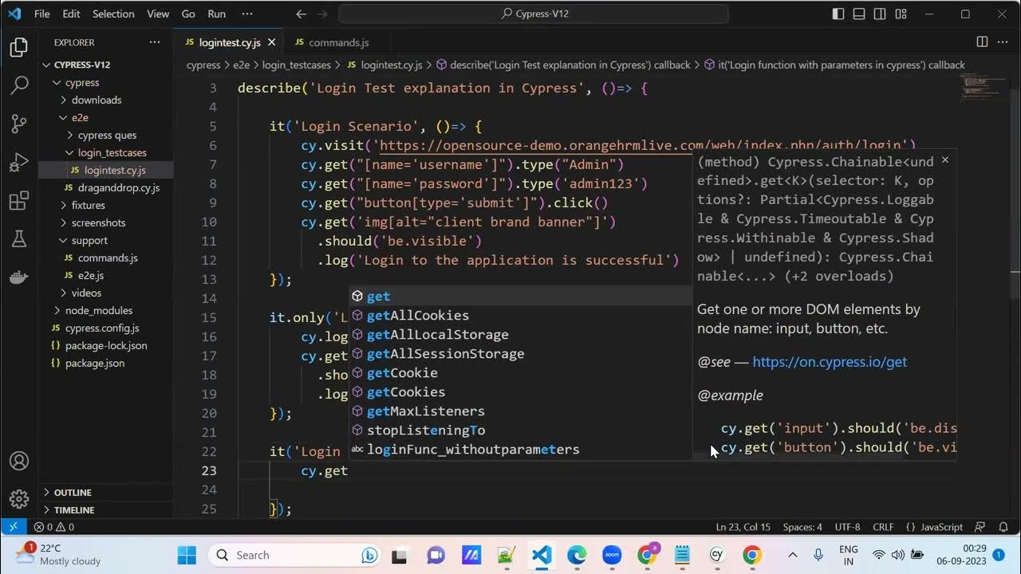
Task: Show hidden system tray icons
Action: pyautogui.click(x=792, y=555)
